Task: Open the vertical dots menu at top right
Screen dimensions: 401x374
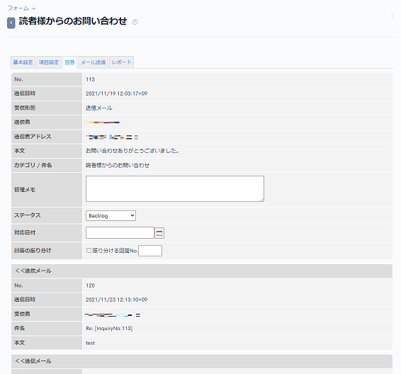Action: [x=392, y=16]
